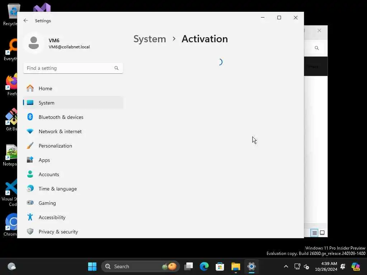Click the network icon in system tray
Viewport: 367px width, 275px height.
click(297, 266)
